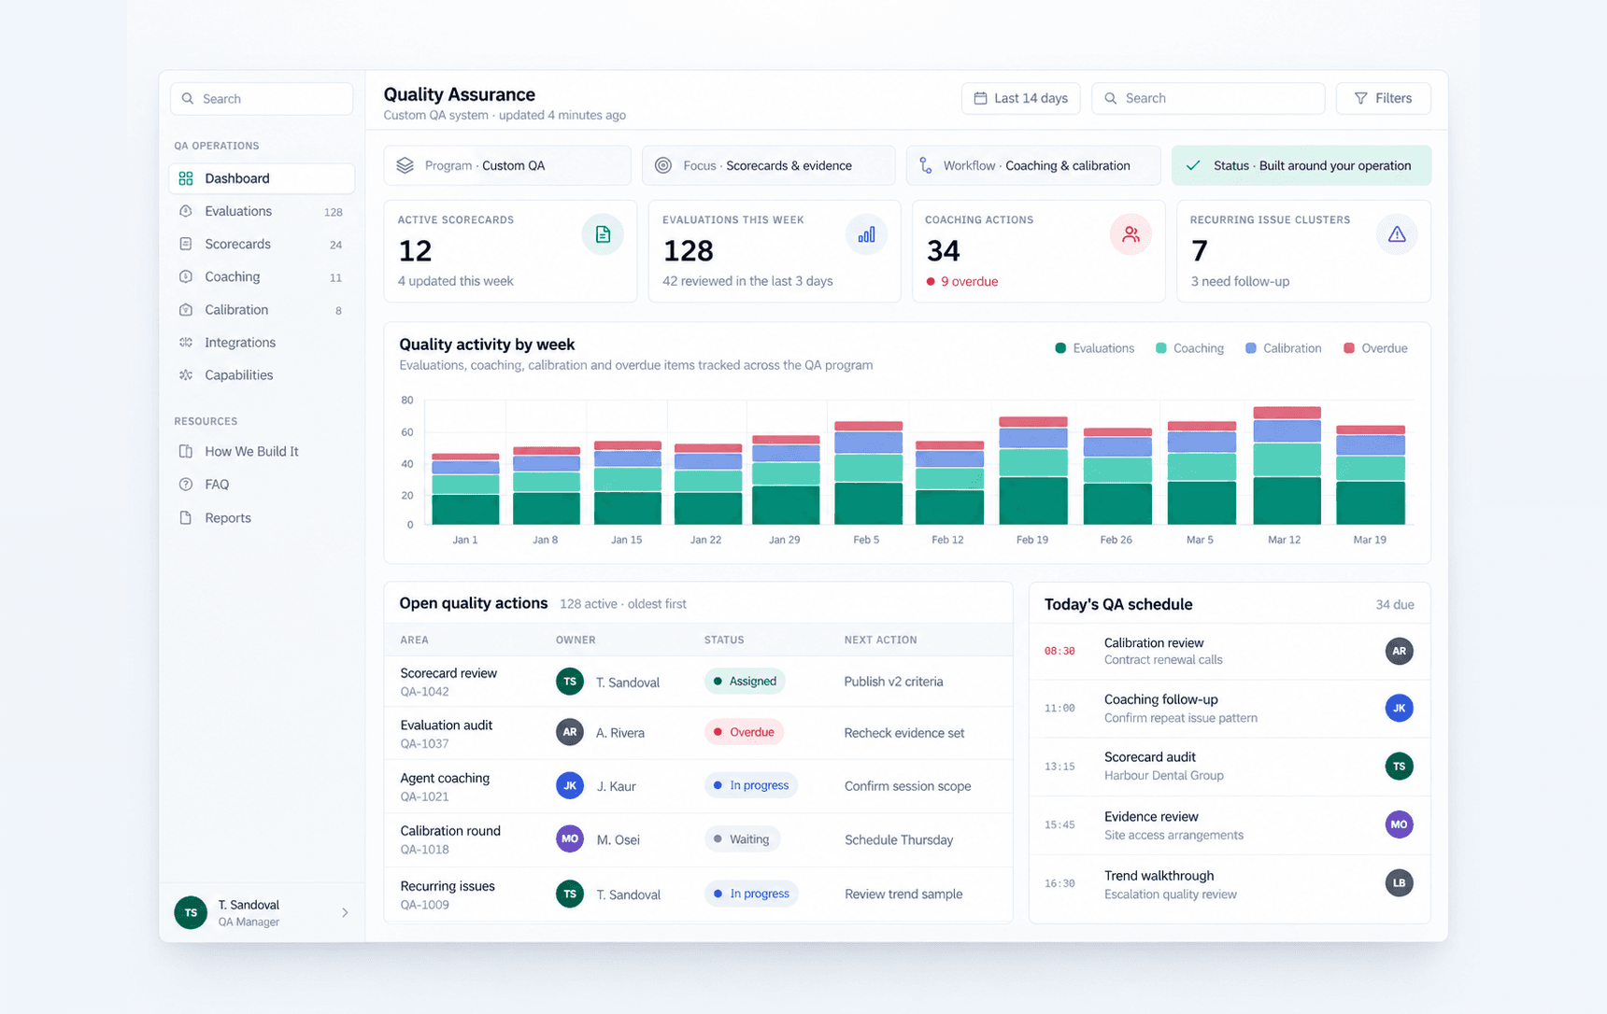Click the workflow icon beside Coaching & calibration
This screenshot has width=1607, height=1014.
[925, 165]
